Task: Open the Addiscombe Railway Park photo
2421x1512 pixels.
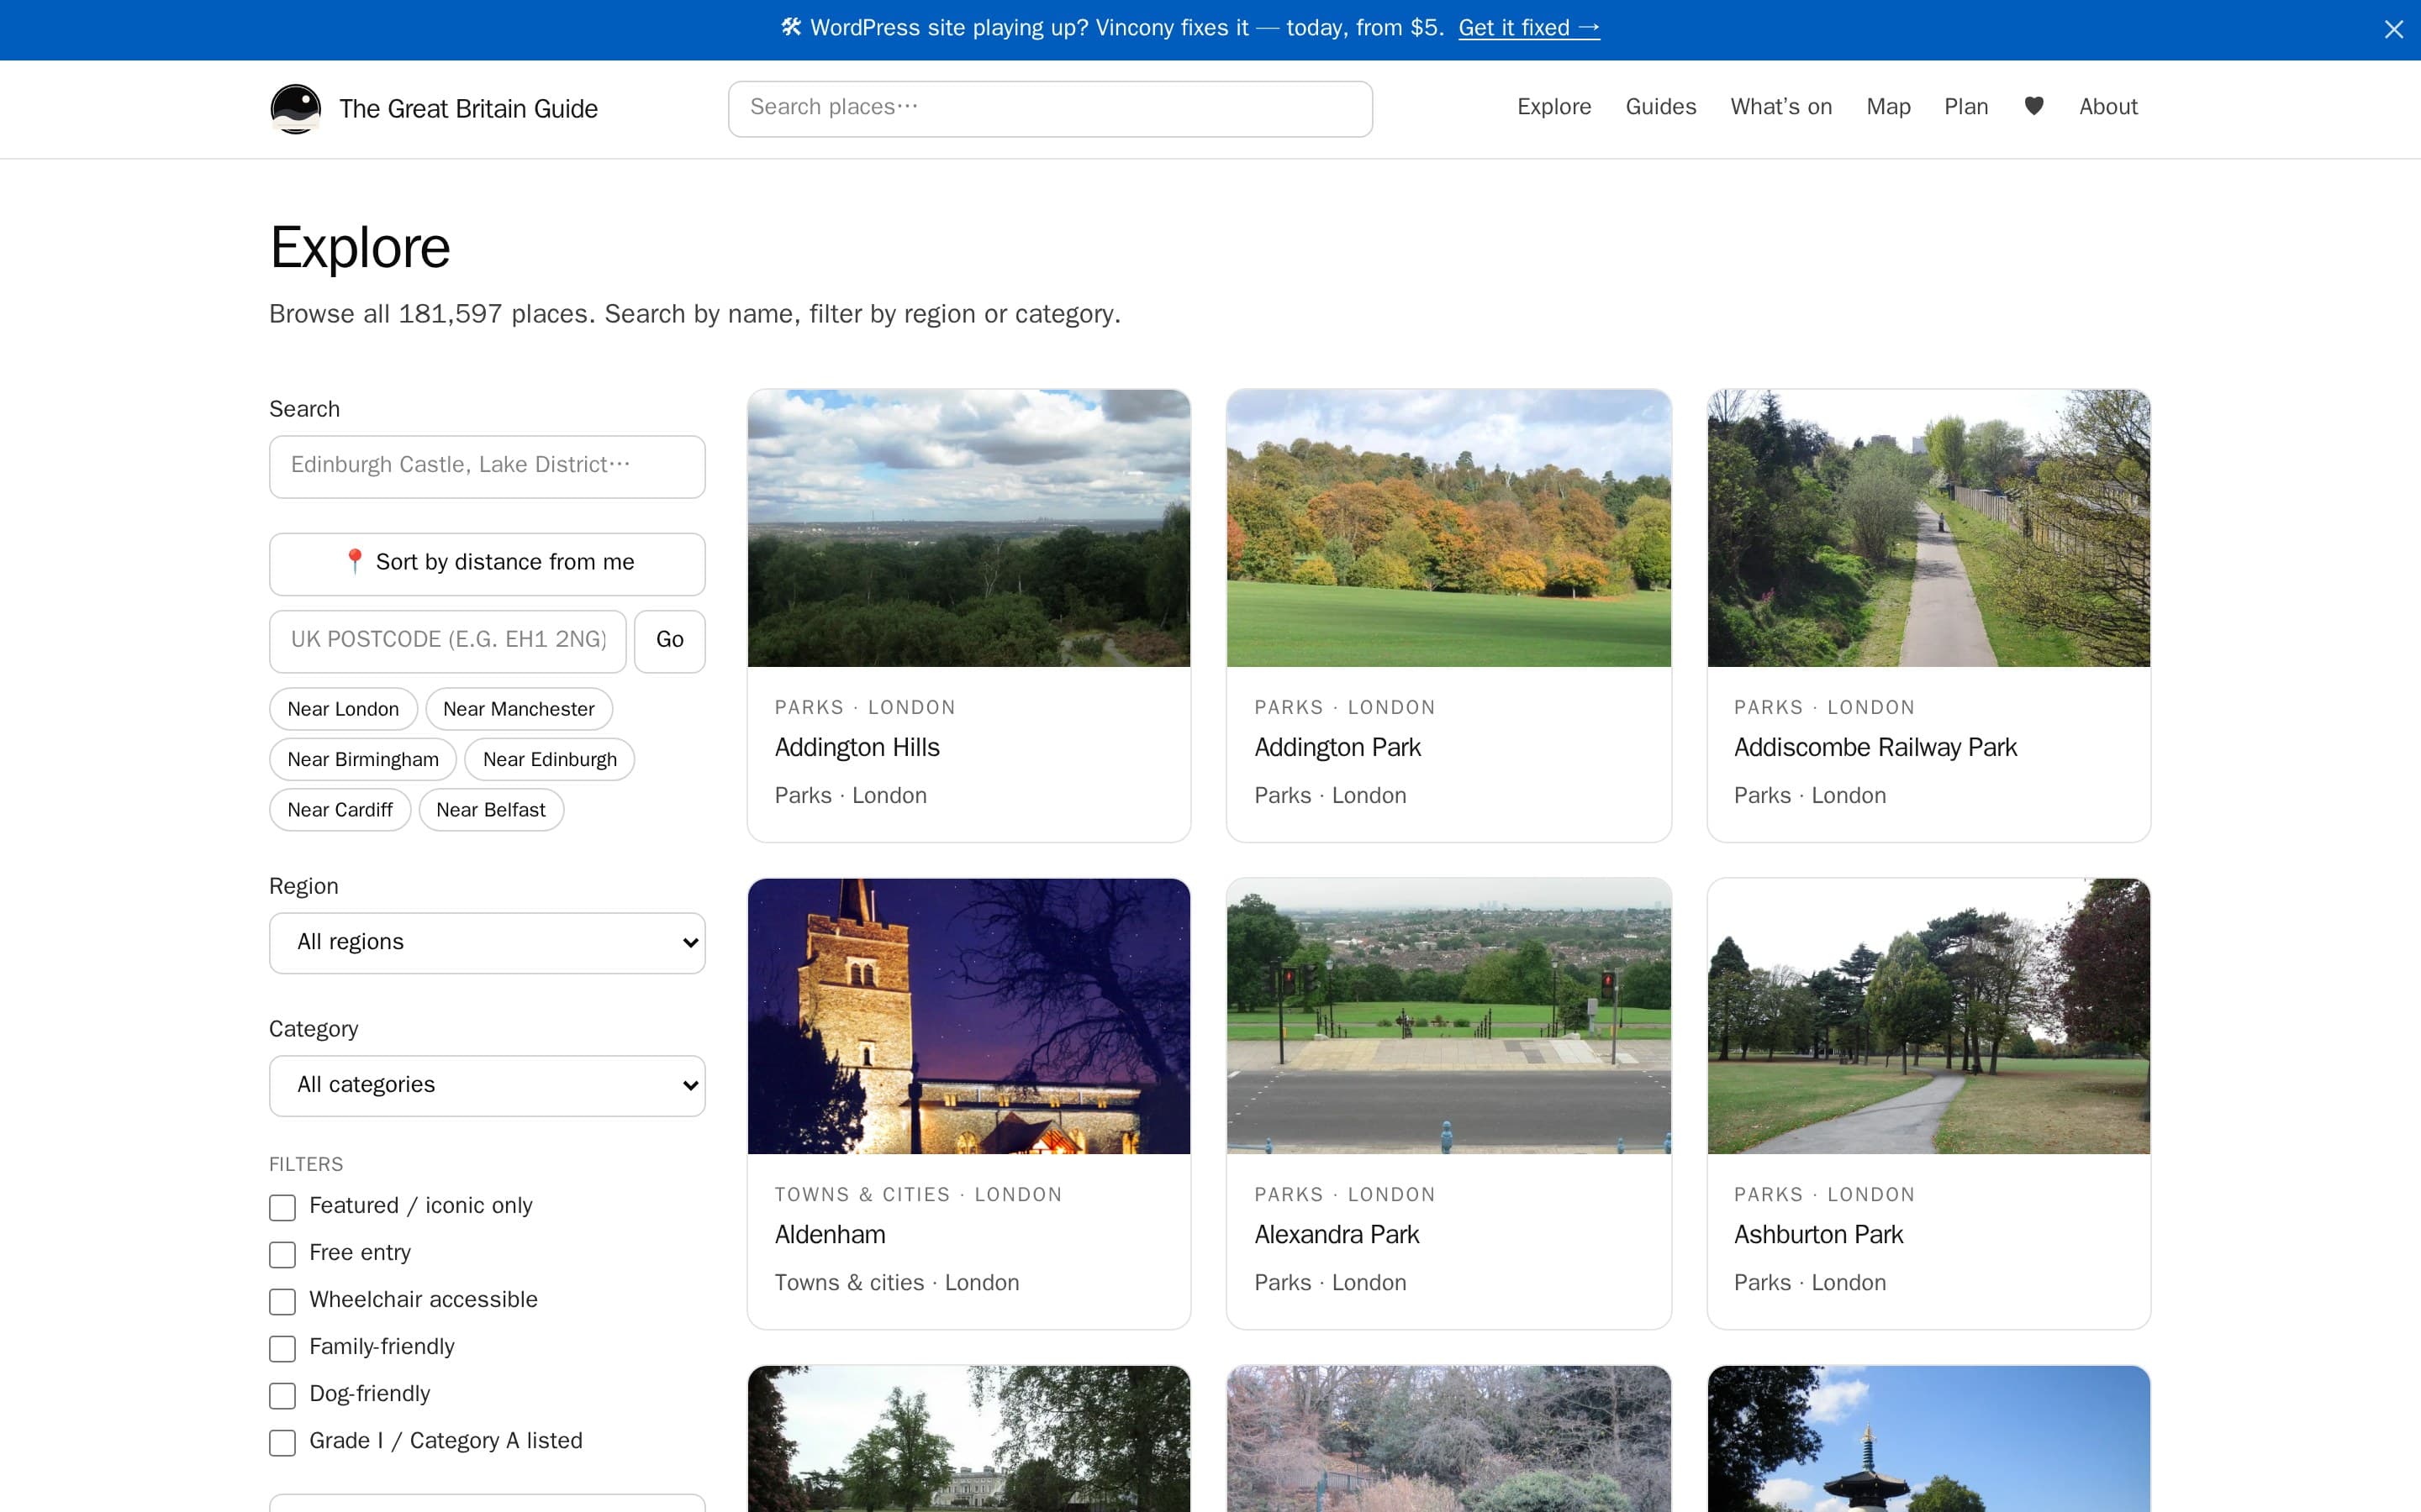Action: tap(1928, 528)
